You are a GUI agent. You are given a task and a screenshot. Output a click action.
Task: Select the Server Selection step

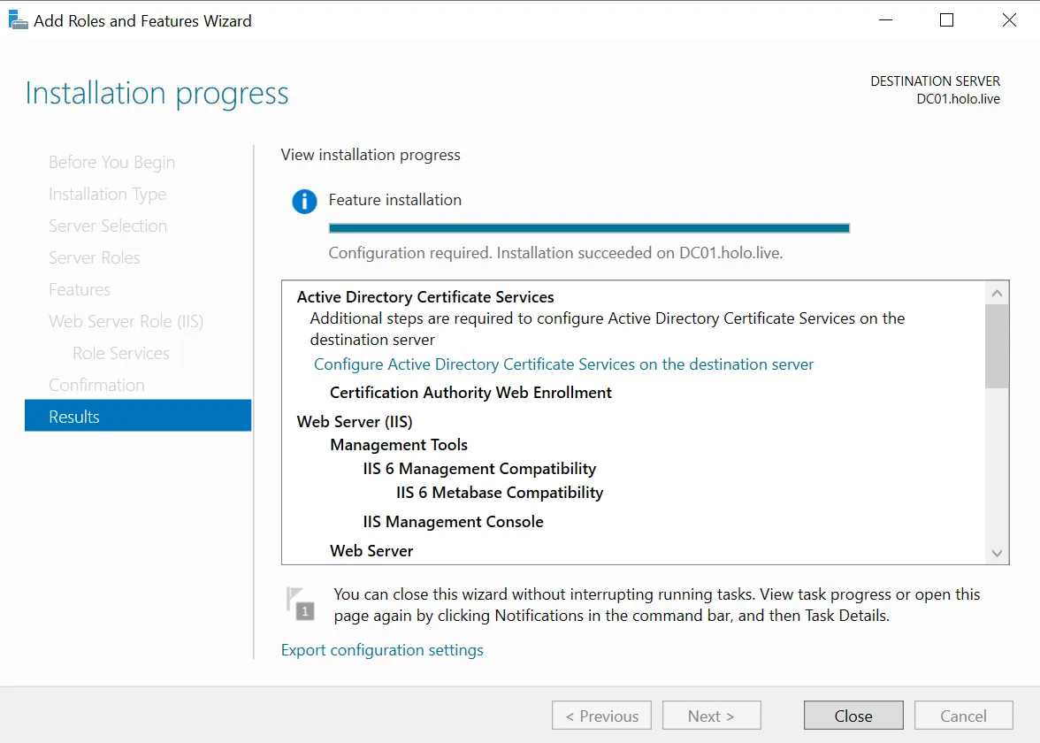pos(108,226)
